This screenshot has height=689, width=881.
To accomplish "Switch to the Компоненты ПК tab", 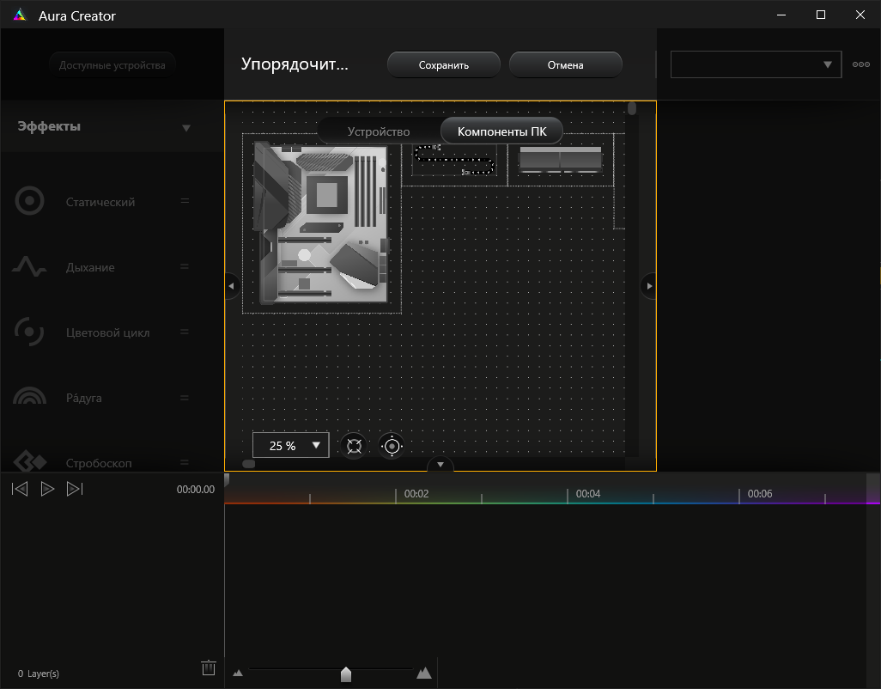I will tap(501, 131).
